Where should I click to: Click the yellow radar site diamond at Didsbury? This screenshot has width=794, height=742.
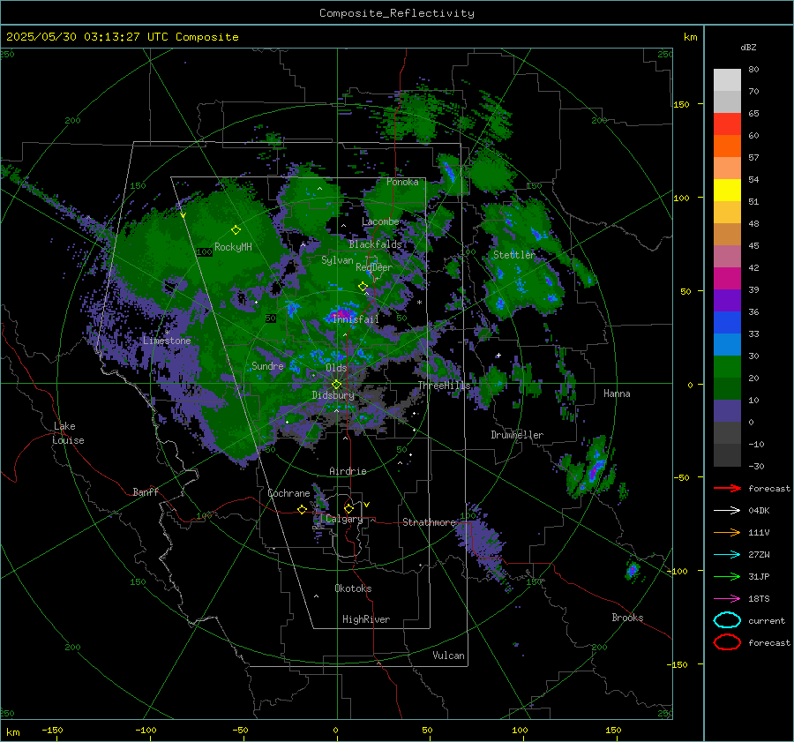pyautogui.click(x=336, y=385)
